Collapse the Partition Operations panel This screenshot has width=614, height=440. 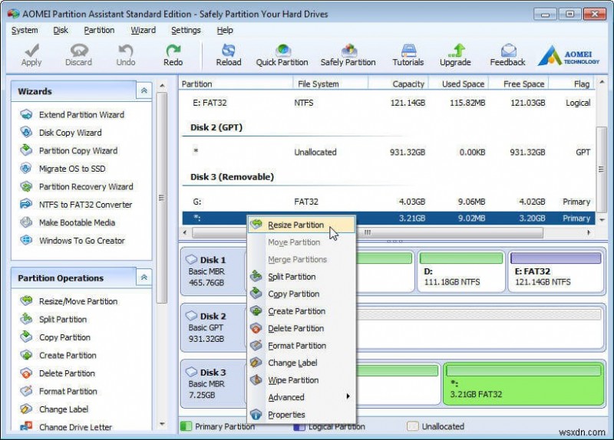tap(144, 277)
